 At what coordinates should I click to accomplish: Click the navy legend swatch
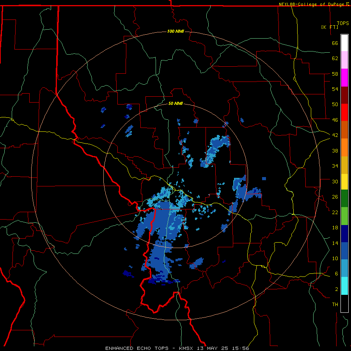coord(344,234)
